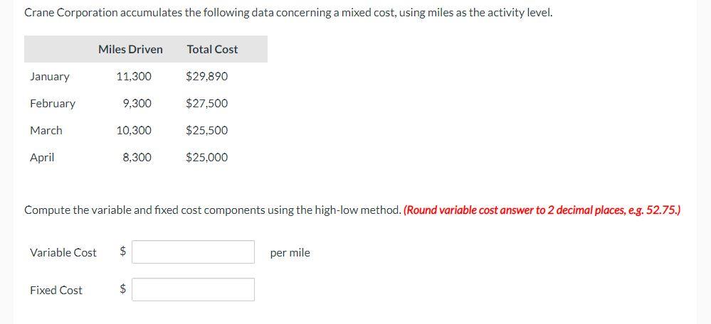Click the $27,500 total cost value

[206, 103]
